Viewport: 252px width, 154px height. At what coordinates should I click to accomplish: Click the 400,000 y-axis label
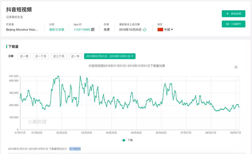[x=14, y=81]
